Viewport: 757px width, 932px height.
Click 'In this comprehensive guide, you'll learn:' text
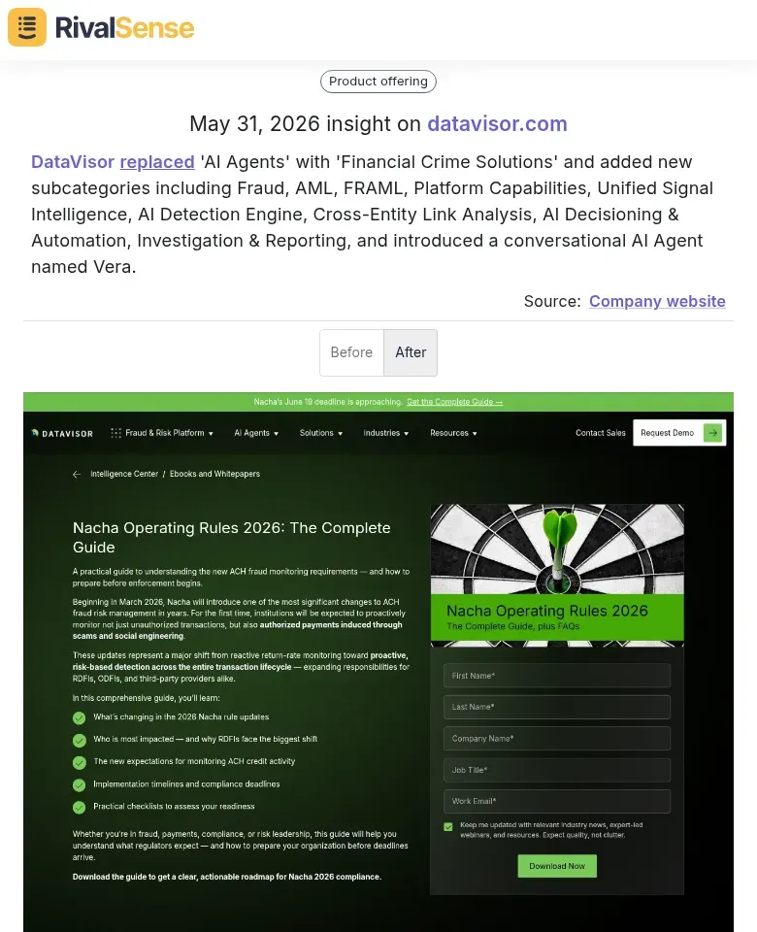point(147,698)
